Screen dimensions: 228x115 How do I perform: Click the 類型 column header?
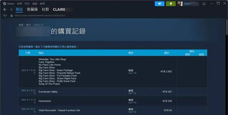coord(131,53)
